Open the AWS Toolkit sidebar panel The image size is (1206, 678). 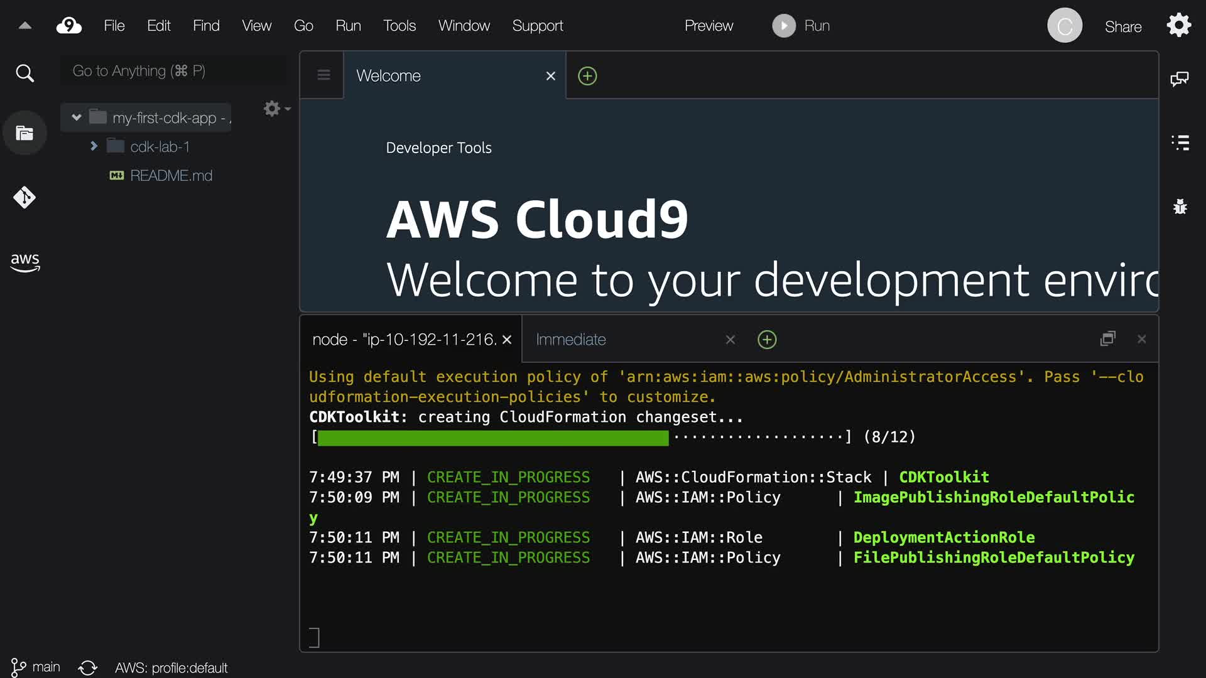click(24, 262)
